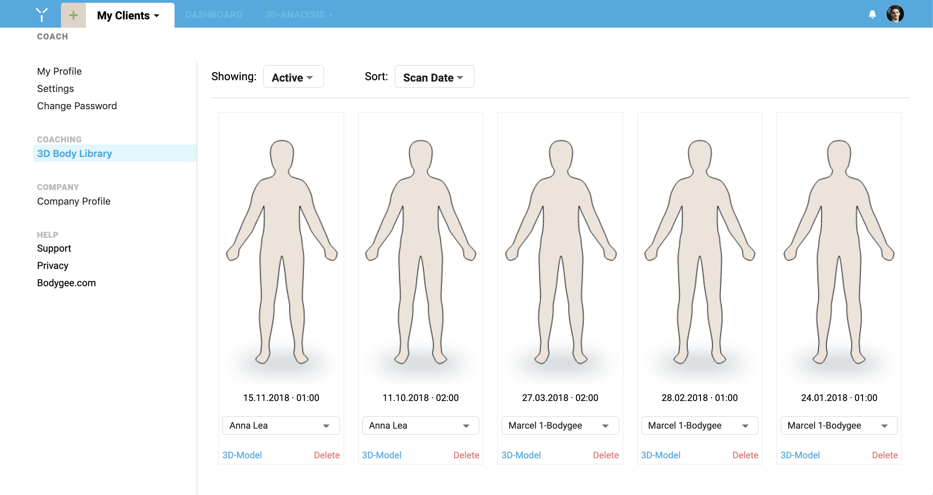Open Change Password in sidebar
Screen dimensions: 933x495
tap(77, 106)
